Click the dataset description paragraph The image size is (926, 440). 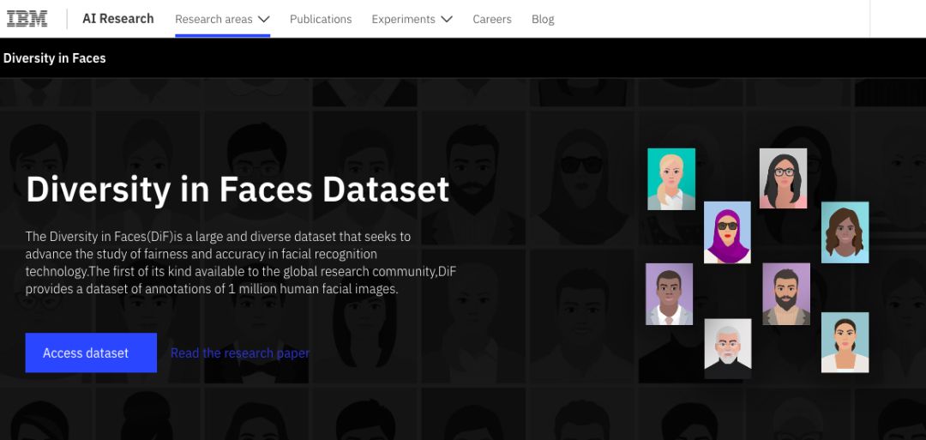point(241,262)
